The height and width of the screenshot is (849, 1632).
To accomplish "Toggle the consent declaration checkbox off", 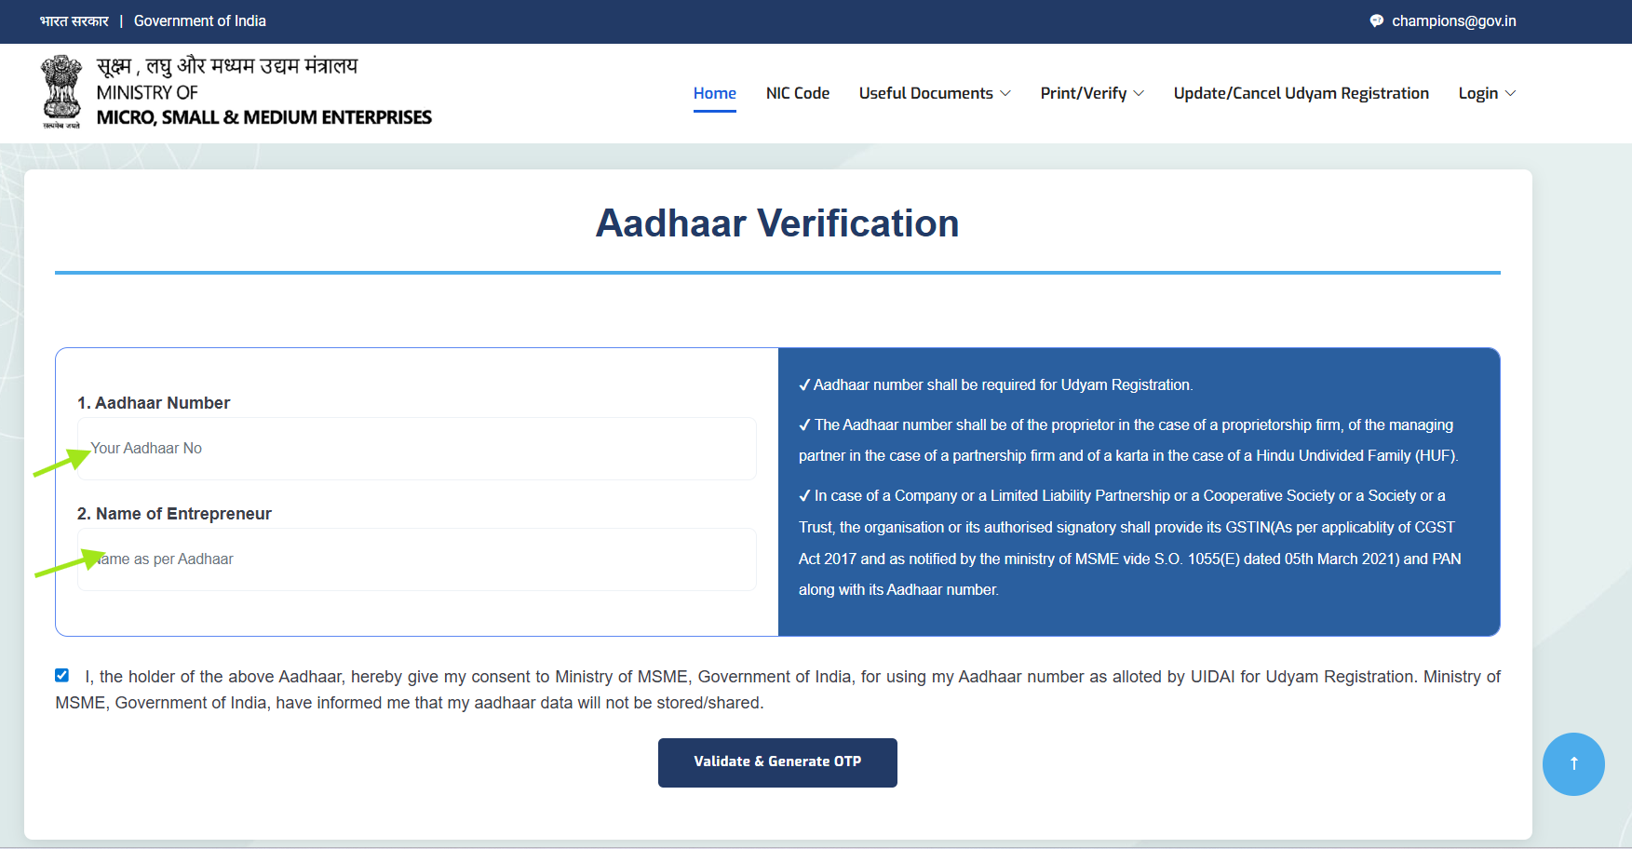I will coord(61,675).
